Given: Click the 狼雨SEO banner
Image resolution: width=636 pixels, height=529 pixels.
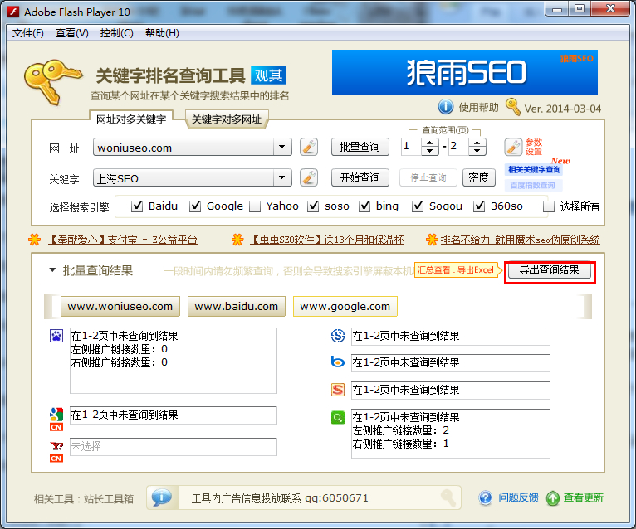Looking at the screenshot, I should pyautogui.click(x=465, y=73).
